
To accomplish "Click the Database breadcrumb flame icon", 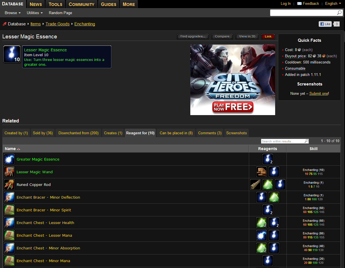I will click(4, 24).
